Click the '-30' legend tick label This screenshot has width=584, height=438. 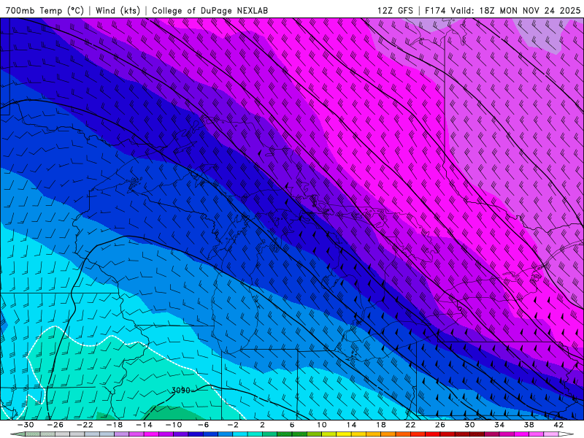[26, 425]
